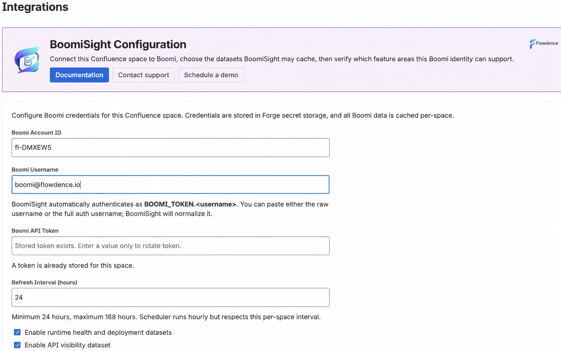This screenshot has width=561, height=351.
Task: Click the 'Connect this Confluence space' banner text
Action: [x=282, y=59]
